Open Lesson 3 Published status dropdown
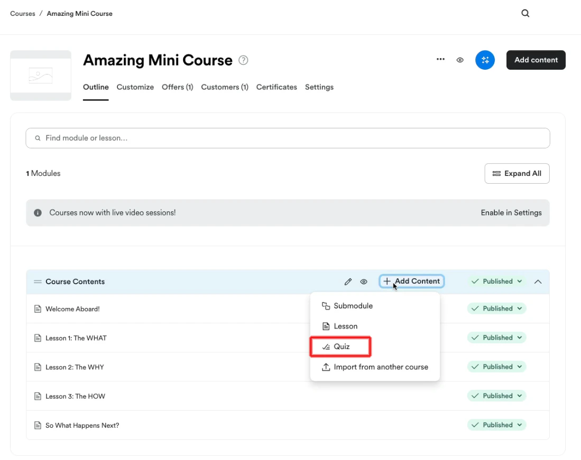The height and width of the screenshot is (460, 581). [496, 396]
